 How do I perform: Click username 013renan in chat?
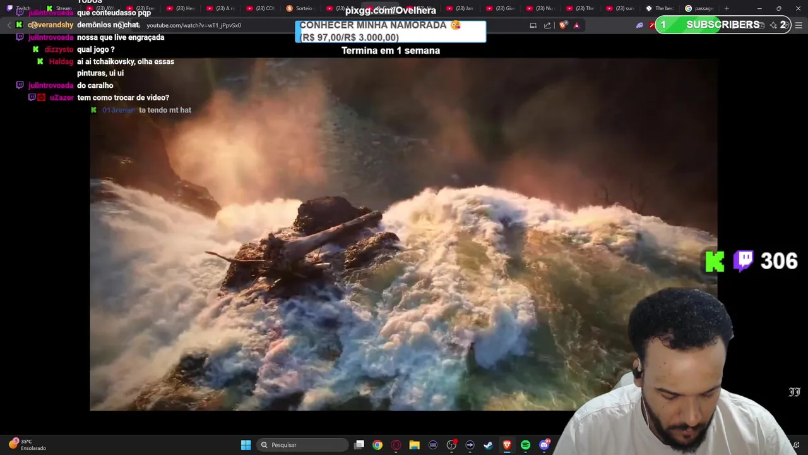(x=119, y=110)
